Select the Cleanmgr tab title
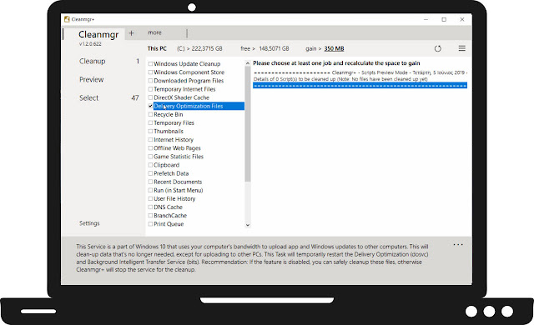534x325 pixels. pos(98,35)
